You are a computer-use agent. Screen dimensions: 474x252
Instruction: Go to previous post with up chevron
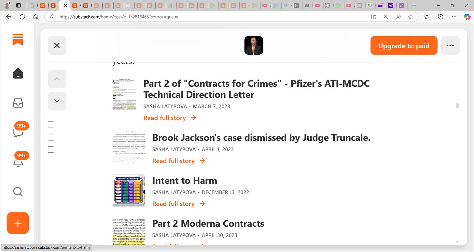(57, 79)
